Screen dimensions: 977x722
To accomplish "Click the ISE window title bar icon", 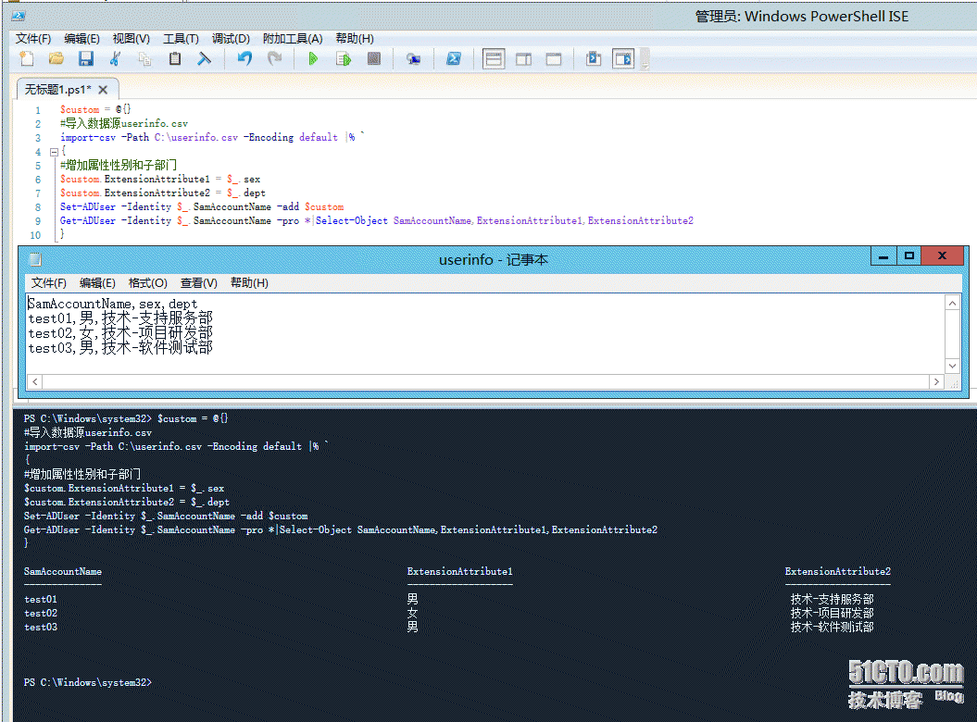I will pyautogui.click(x=19, y=16).
